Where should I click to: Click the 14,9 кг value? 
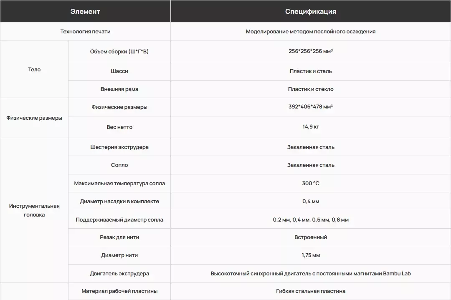311,127
